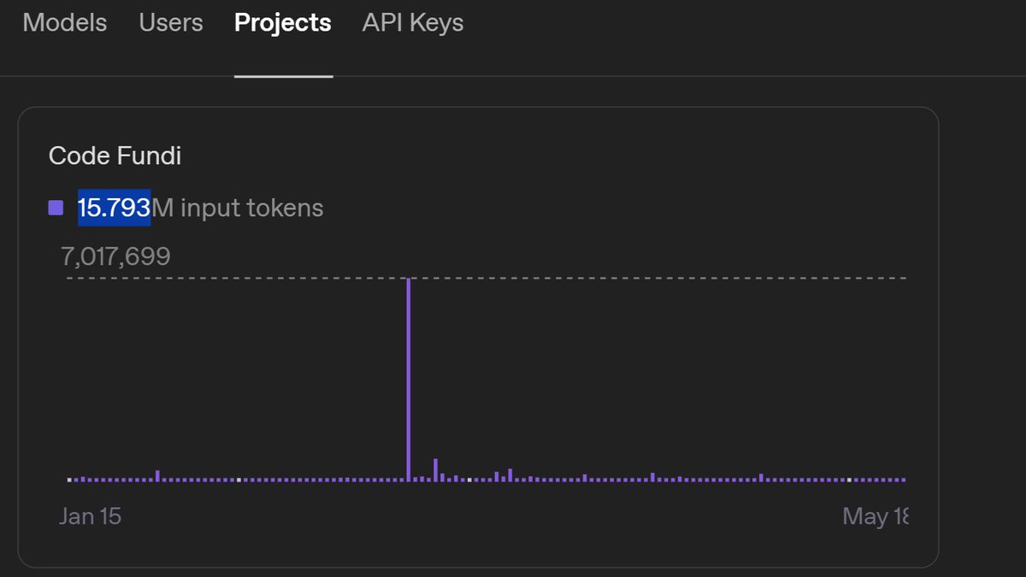Viewport: 1026px width, 577px height.
Task: Click the tallest usage spike bar
Action: 409,376
